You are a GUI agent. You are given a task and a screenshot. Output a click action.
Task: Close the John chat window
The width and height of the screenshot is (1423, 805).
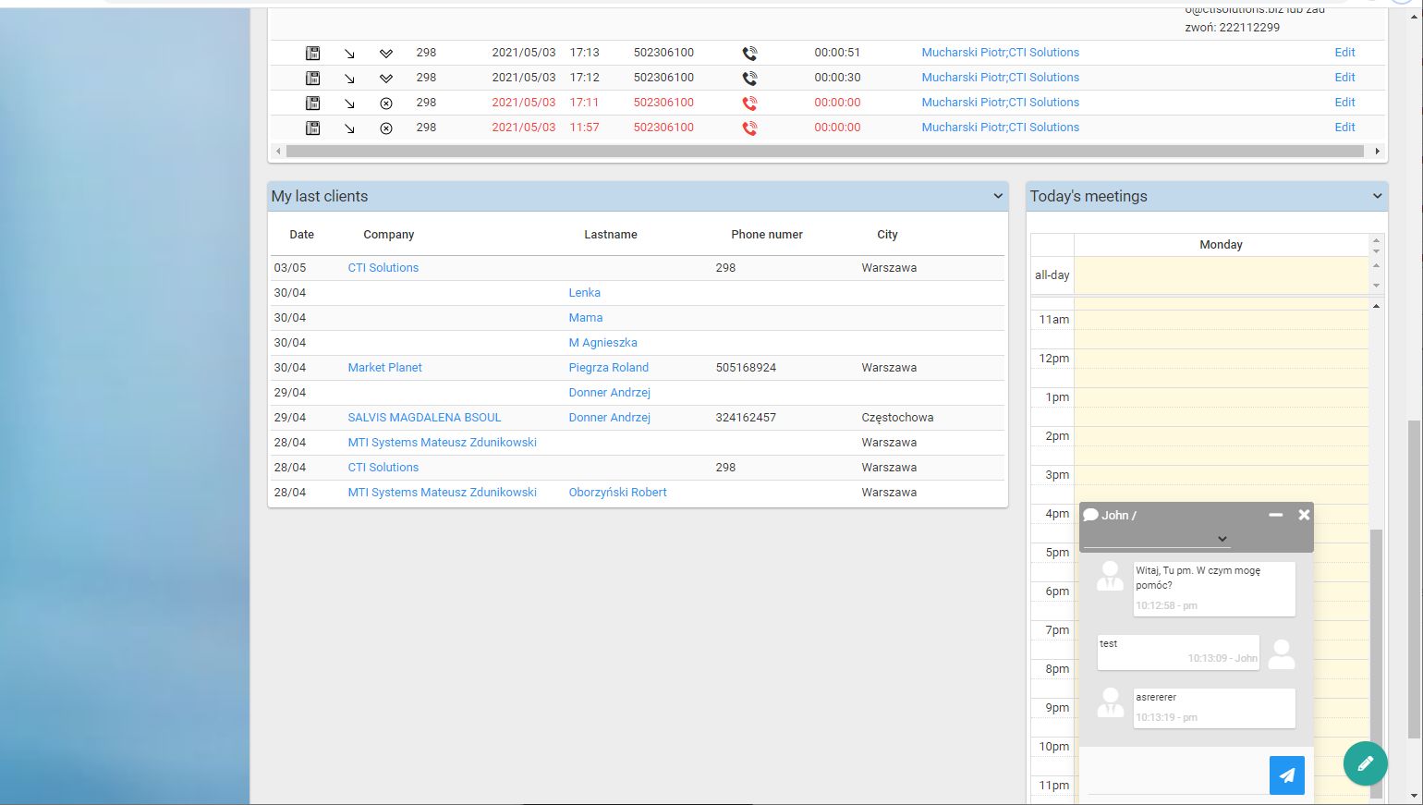click(1304, 515)
